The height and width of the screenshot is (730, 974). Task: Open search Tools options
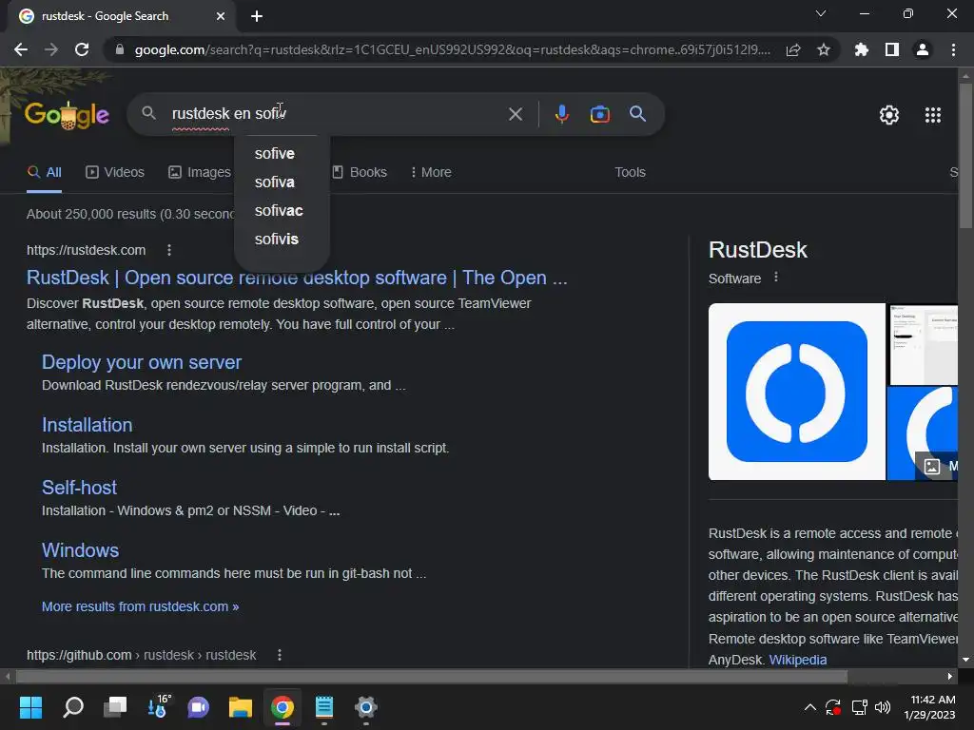click(x=630, y=172)
